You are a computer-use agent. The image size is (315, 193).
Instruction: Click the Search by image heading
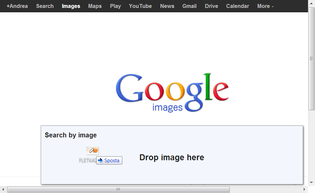[71, 135]
